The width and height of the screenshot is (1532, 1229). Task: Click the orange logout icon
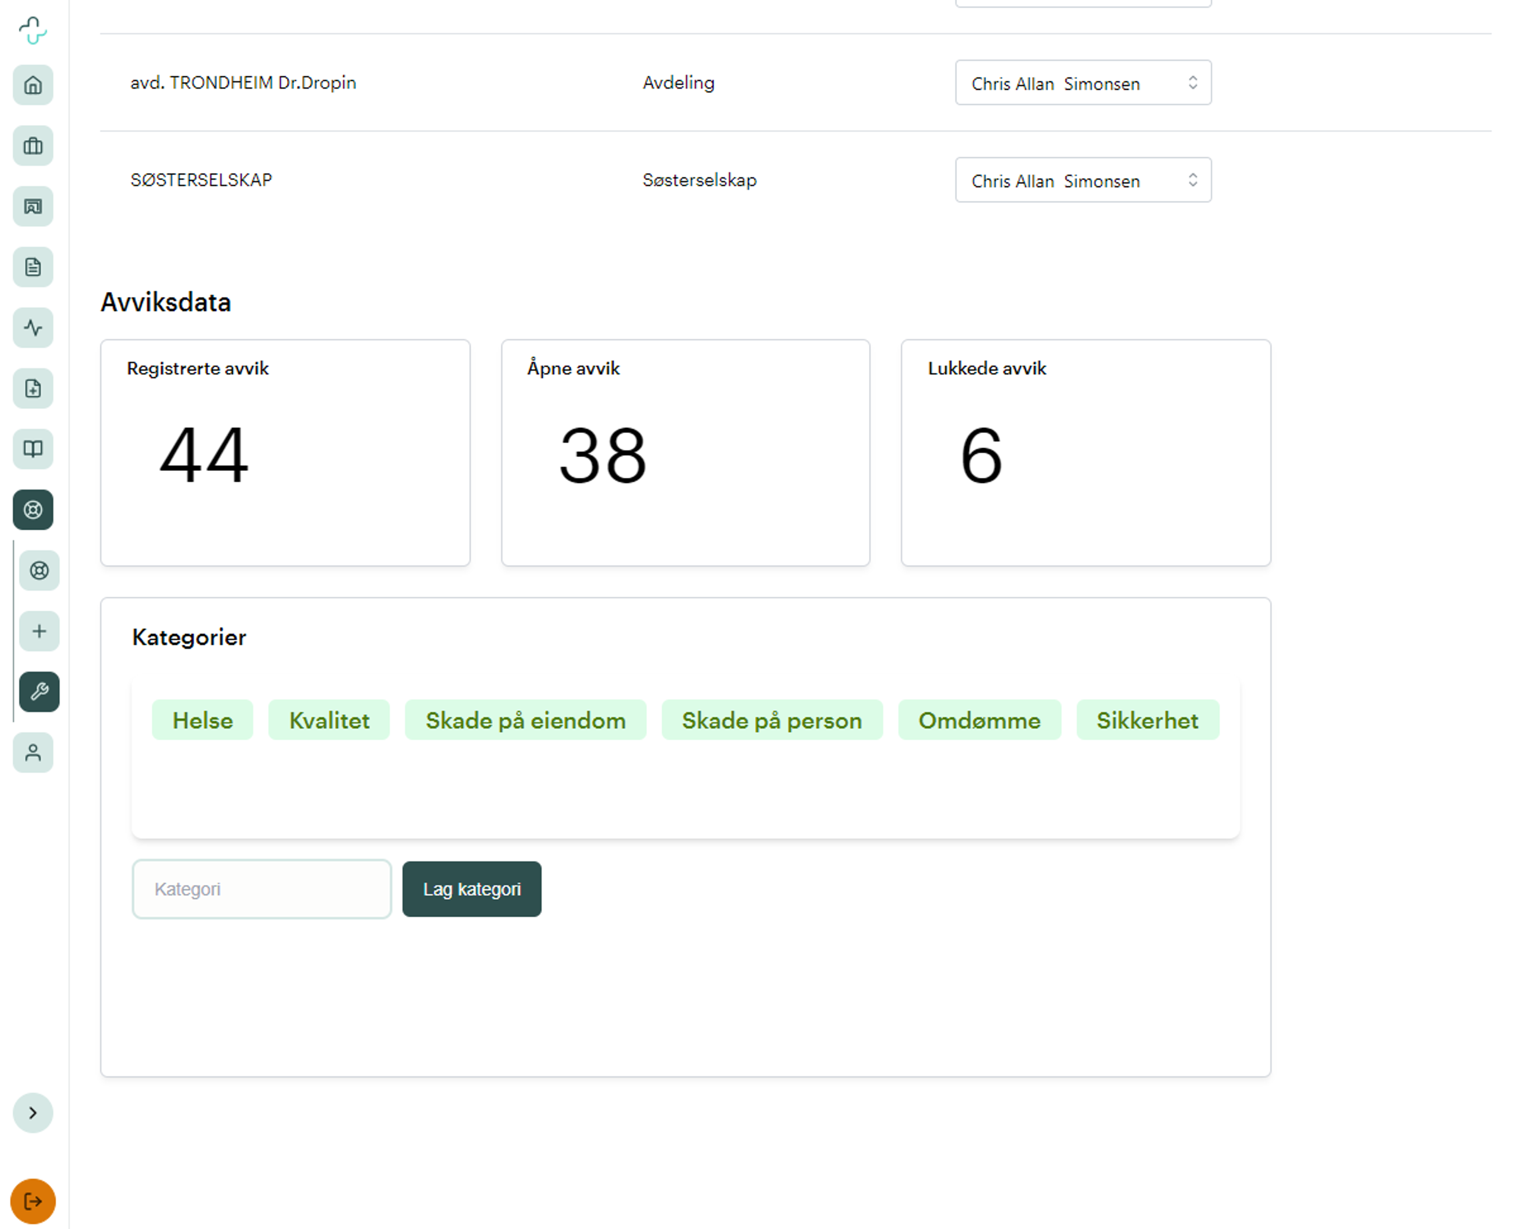pos(33,1201)
